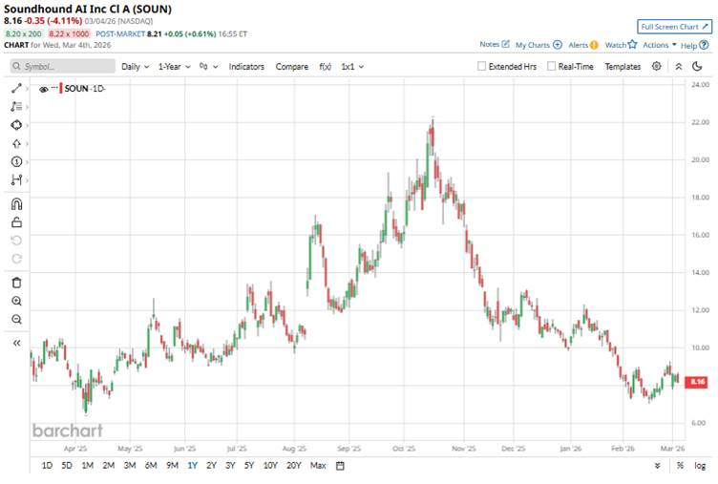Viewport: 718px width, 484px height.
Task: Open the Fibonacci/text annotation tool
Action: click(16, 107)
